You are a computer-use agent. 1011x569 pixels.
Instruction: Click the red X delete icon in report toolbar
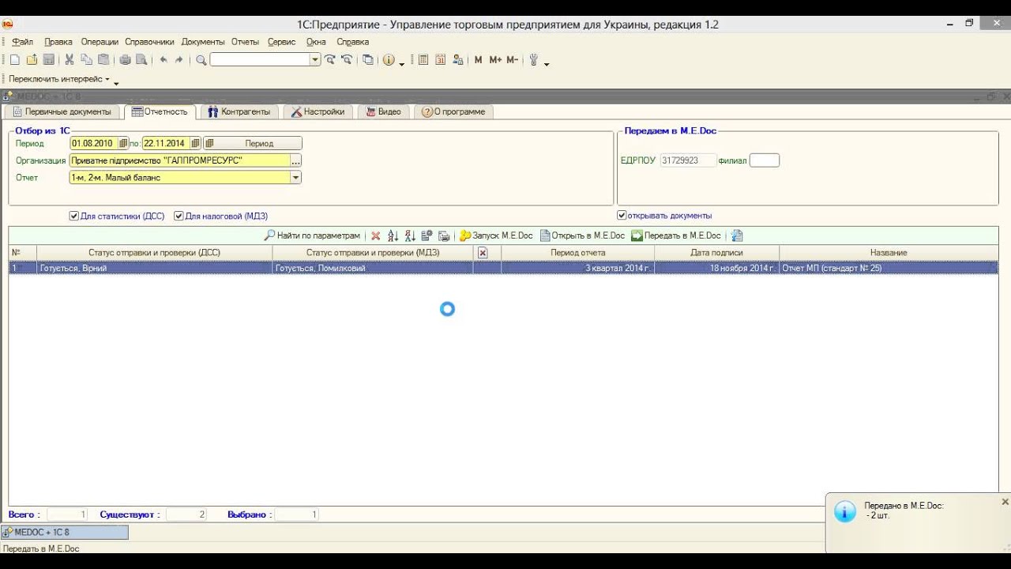(376, 236)
